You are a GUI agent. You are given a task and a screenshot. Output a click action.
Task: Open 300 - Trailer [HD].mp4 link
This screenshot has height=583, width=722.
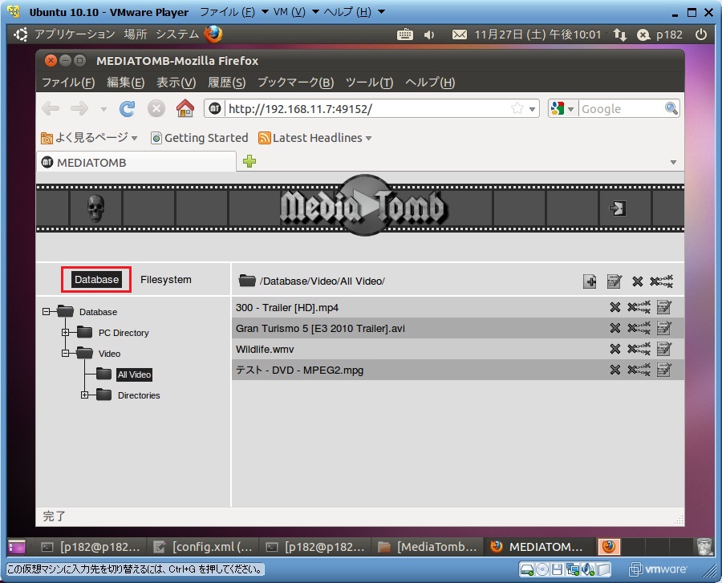point(287,307)
